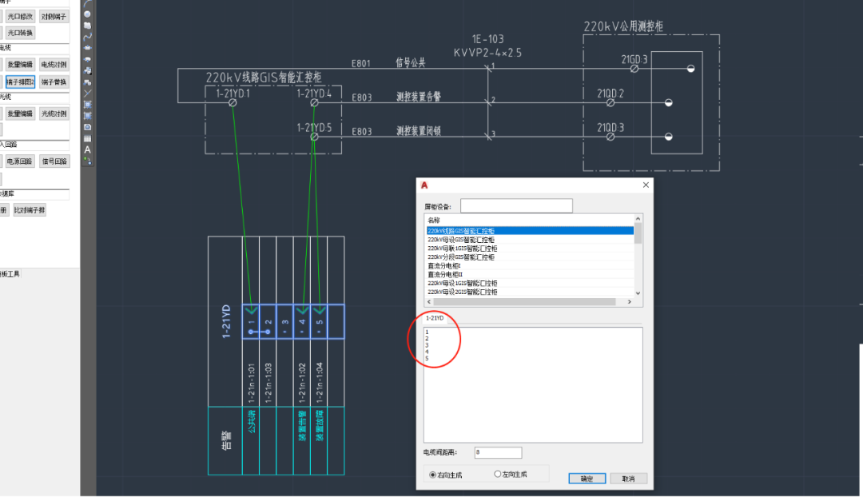Select the 左向生成 radio option
This screenshot has width=863, height=497.
pyautogui.click(x=498, y=474)
